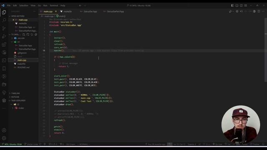Click the Run/Debug button in the editor toolbar

pyautogui.click(x=230, y=11)
